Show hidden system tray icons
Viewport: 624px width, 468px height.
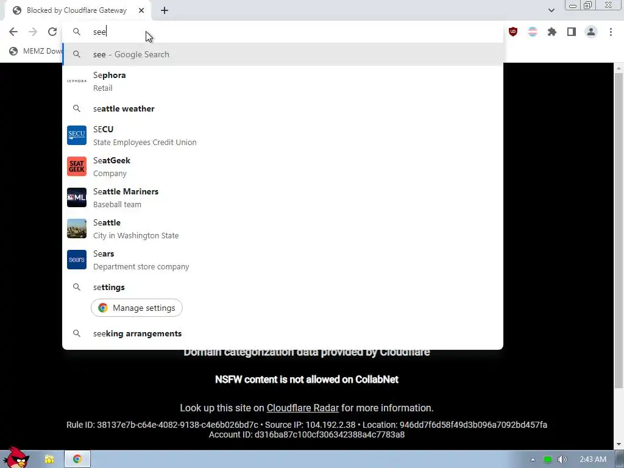[x=533, y=459]
